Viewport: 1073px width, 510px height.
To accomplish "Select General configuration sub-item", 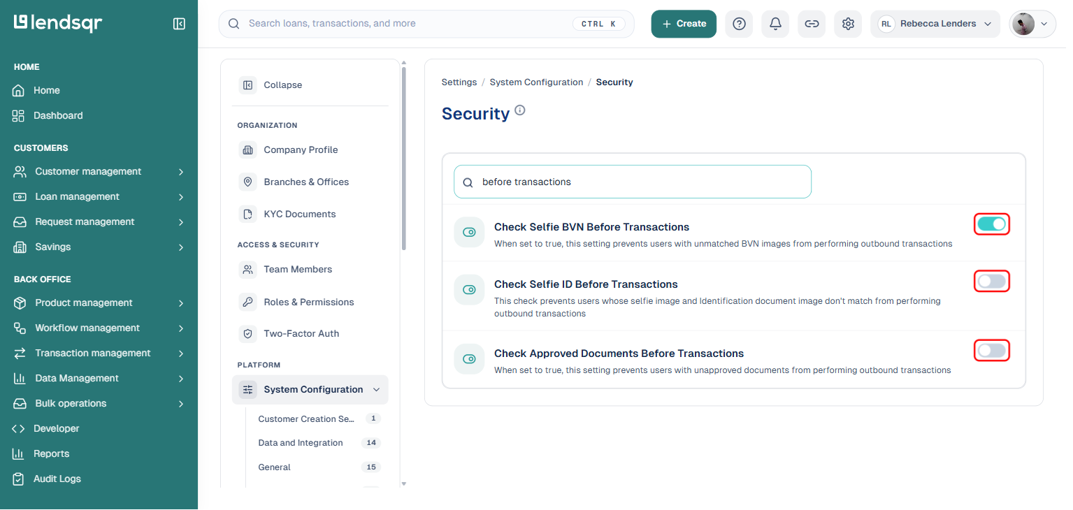I will point(319,467).
